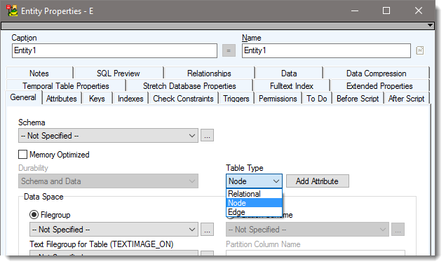446x266 pixels.
Task: Click the Add Attribute button
Action: click(x=318, y=181)
